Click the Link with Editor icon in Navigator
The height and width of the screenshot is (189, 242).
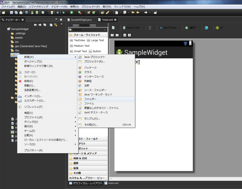pyautogui.click(x=56, y=25)
